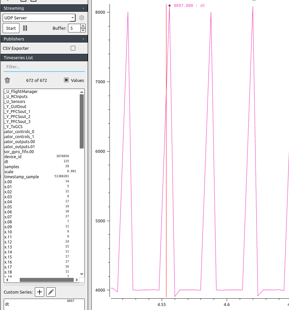Collapse the Publishers section
The height and width of the screenshot is (310, 289).
(83, 39)
